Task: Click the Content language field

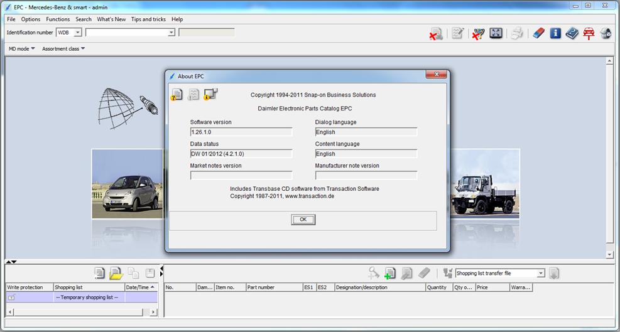Action: 366,154
